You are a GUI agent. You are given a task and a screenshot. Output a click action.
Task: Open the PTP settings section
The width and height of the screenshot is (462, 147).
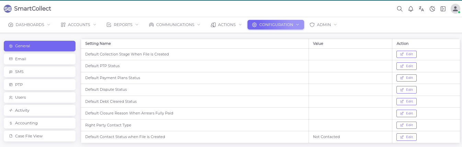click(39, 85)
